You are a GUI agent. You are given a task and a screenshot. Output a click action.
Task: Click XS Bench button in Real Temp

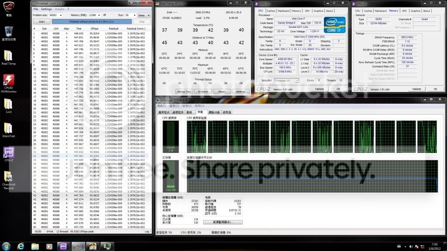pyautogui.click(x=203, y=92)
